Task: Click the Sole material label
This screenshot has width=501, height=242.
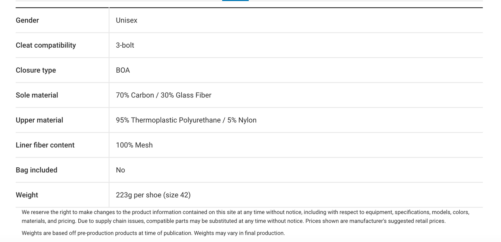Action: pyautogui.click(x=37, y=95)
